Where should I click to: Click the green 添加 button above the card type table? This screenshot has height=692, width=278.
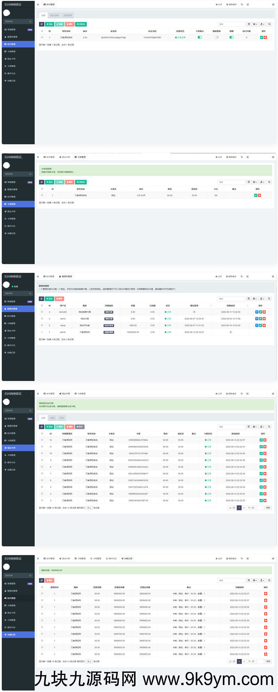point(49,182)
